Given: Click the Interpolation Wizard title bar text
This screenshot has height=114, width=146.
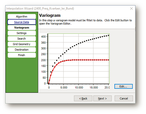Looking at the screenshot, I should pyautogui.click(x=40, y=8).
